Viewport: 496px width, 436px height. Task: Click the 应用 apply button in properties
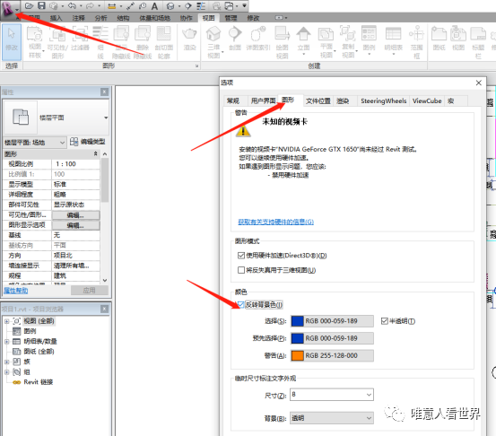pos(89,290)
